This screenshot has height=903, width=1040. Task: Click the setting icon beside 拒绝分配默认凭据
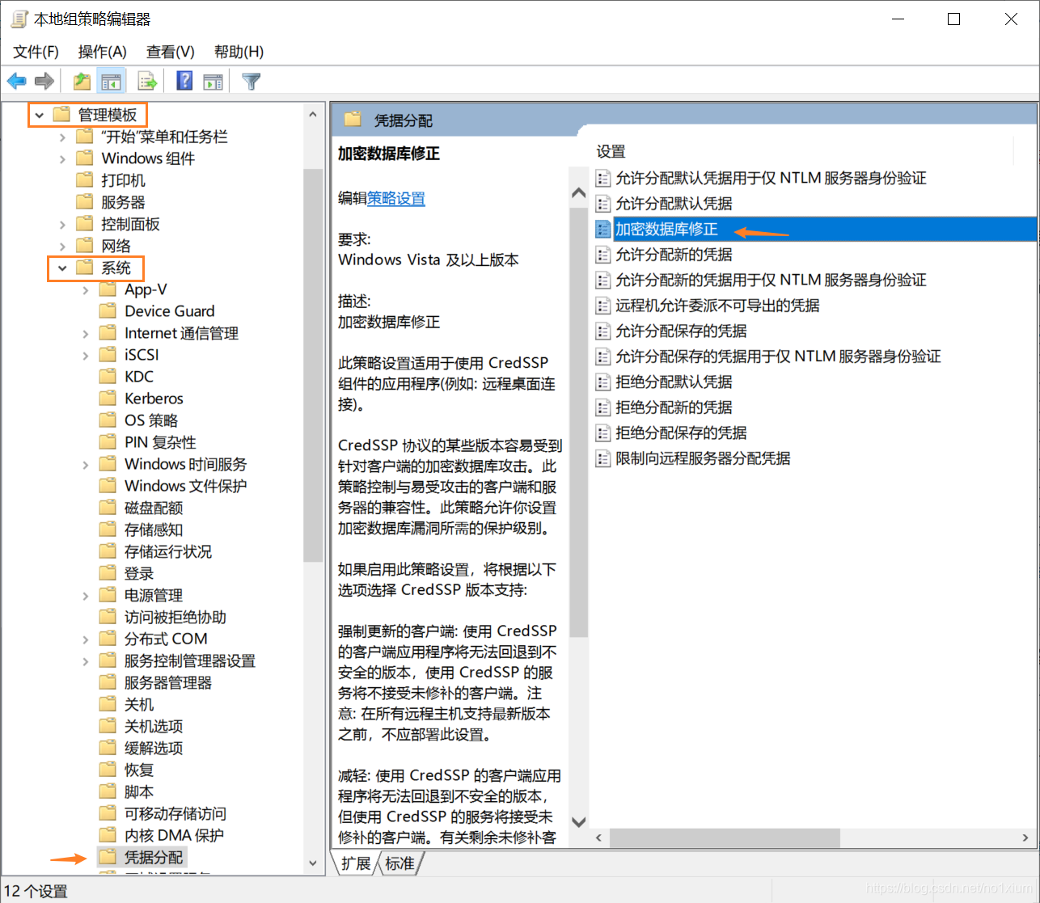(x=602, y=382)
